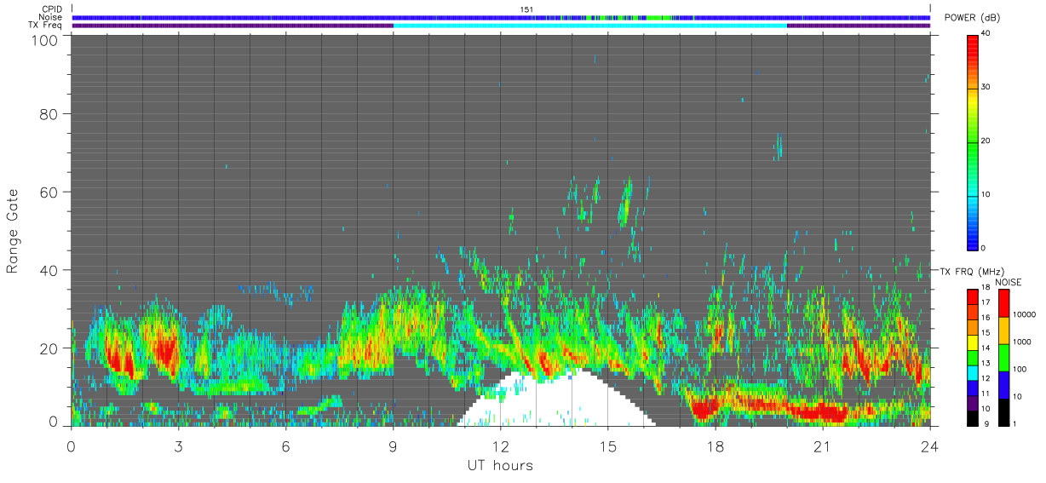The image size is (1046, 483).
Task: Click the x-axis tick label 24
Action: (x=929, y=446)
